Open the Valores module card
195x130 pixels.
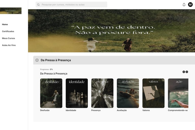(153, 93)
